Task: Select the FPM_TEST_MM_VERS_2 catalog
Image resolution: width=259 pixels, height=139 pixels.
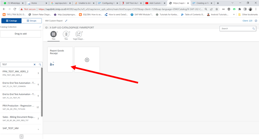Action: click(x=21, y=73)
